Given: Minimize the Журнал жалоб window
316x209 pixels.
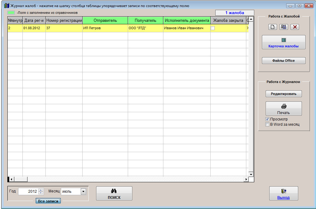Looking at the screenshot, I should [x=290, y=6].
